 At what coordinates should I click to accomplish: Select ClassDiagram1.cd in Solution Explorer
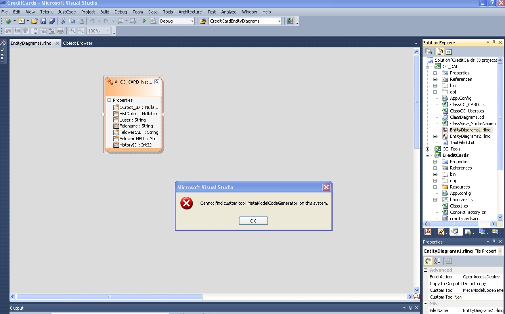coord(467,117)
